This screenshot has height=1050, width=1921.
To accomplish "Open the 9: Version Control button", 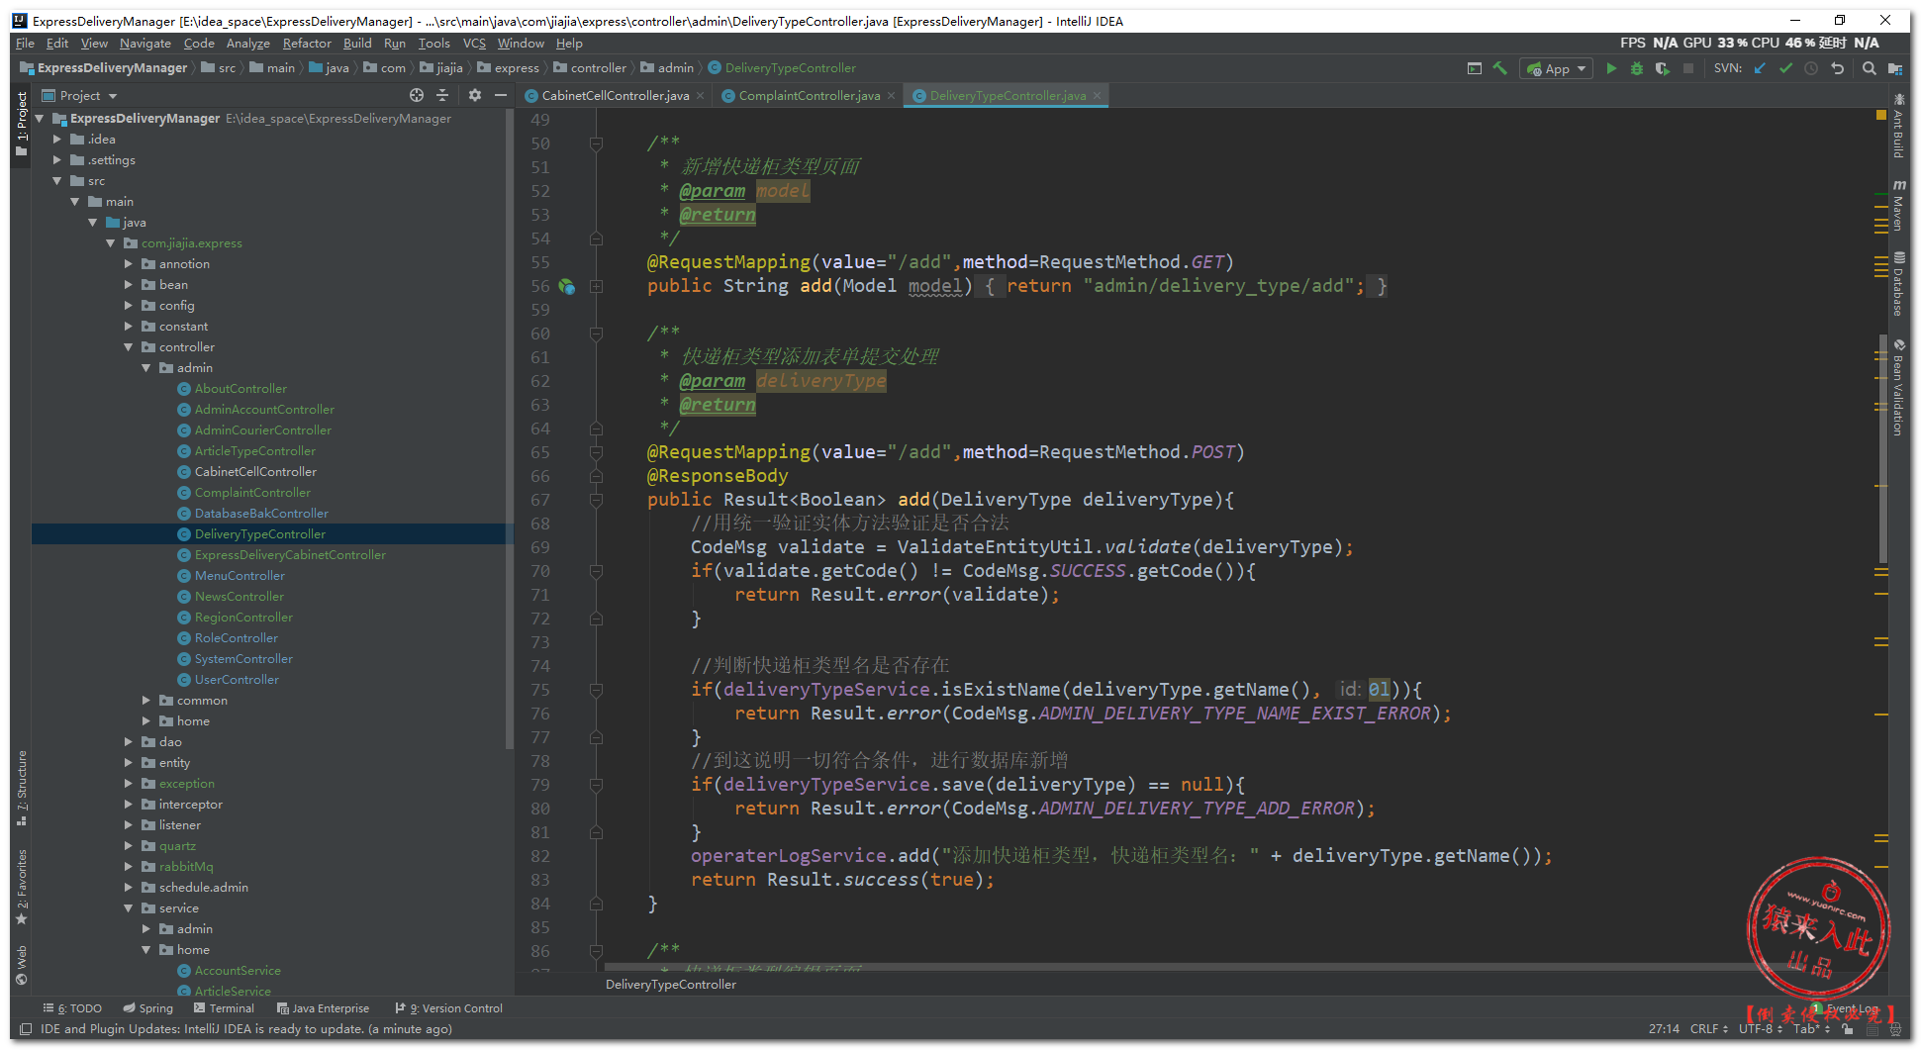I will coord(449,1008).
